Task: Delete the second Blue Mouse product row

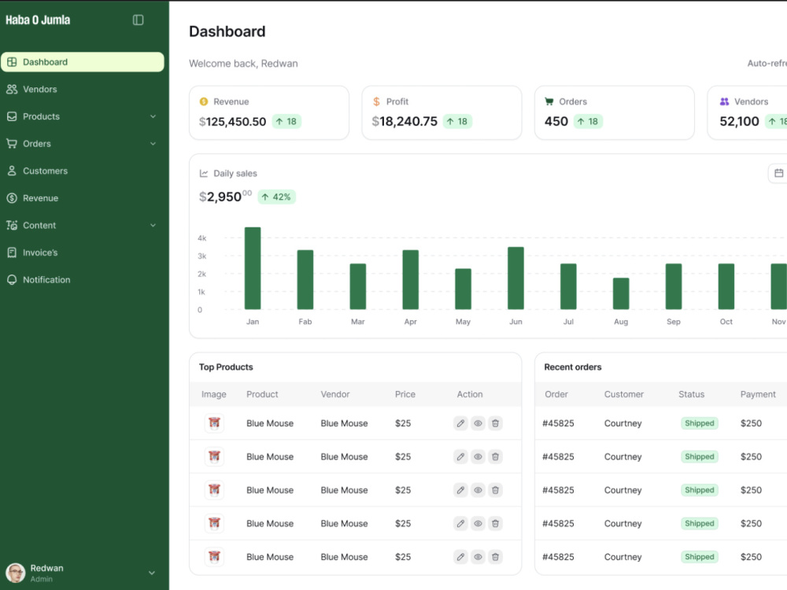Action: 495,456
